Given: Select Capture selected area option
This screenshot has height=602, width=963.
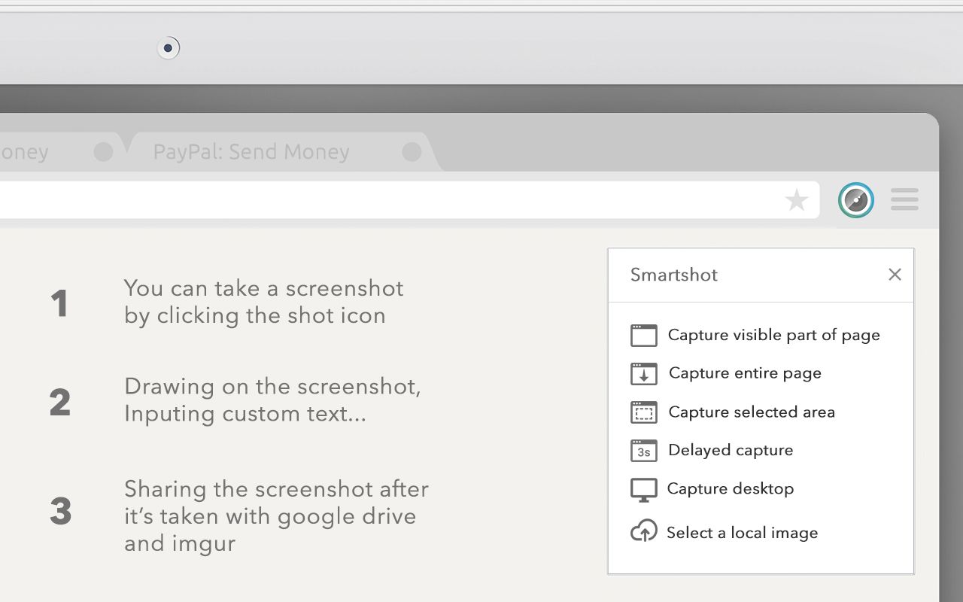Looking at the screenshot, I should pyautogui.click(x=751, y=412).
